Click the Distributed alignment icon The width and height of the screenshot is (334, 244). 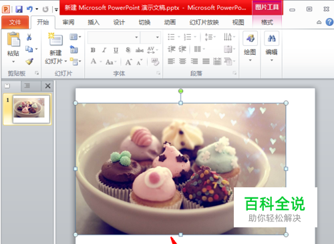[217, 61]
